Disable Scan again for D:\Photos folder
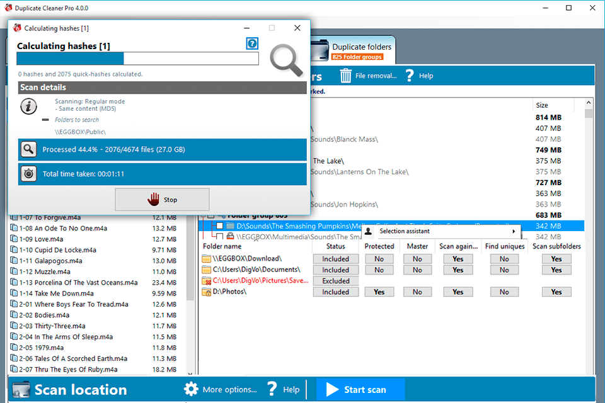The image size is (605, 403). click(458, 292)
